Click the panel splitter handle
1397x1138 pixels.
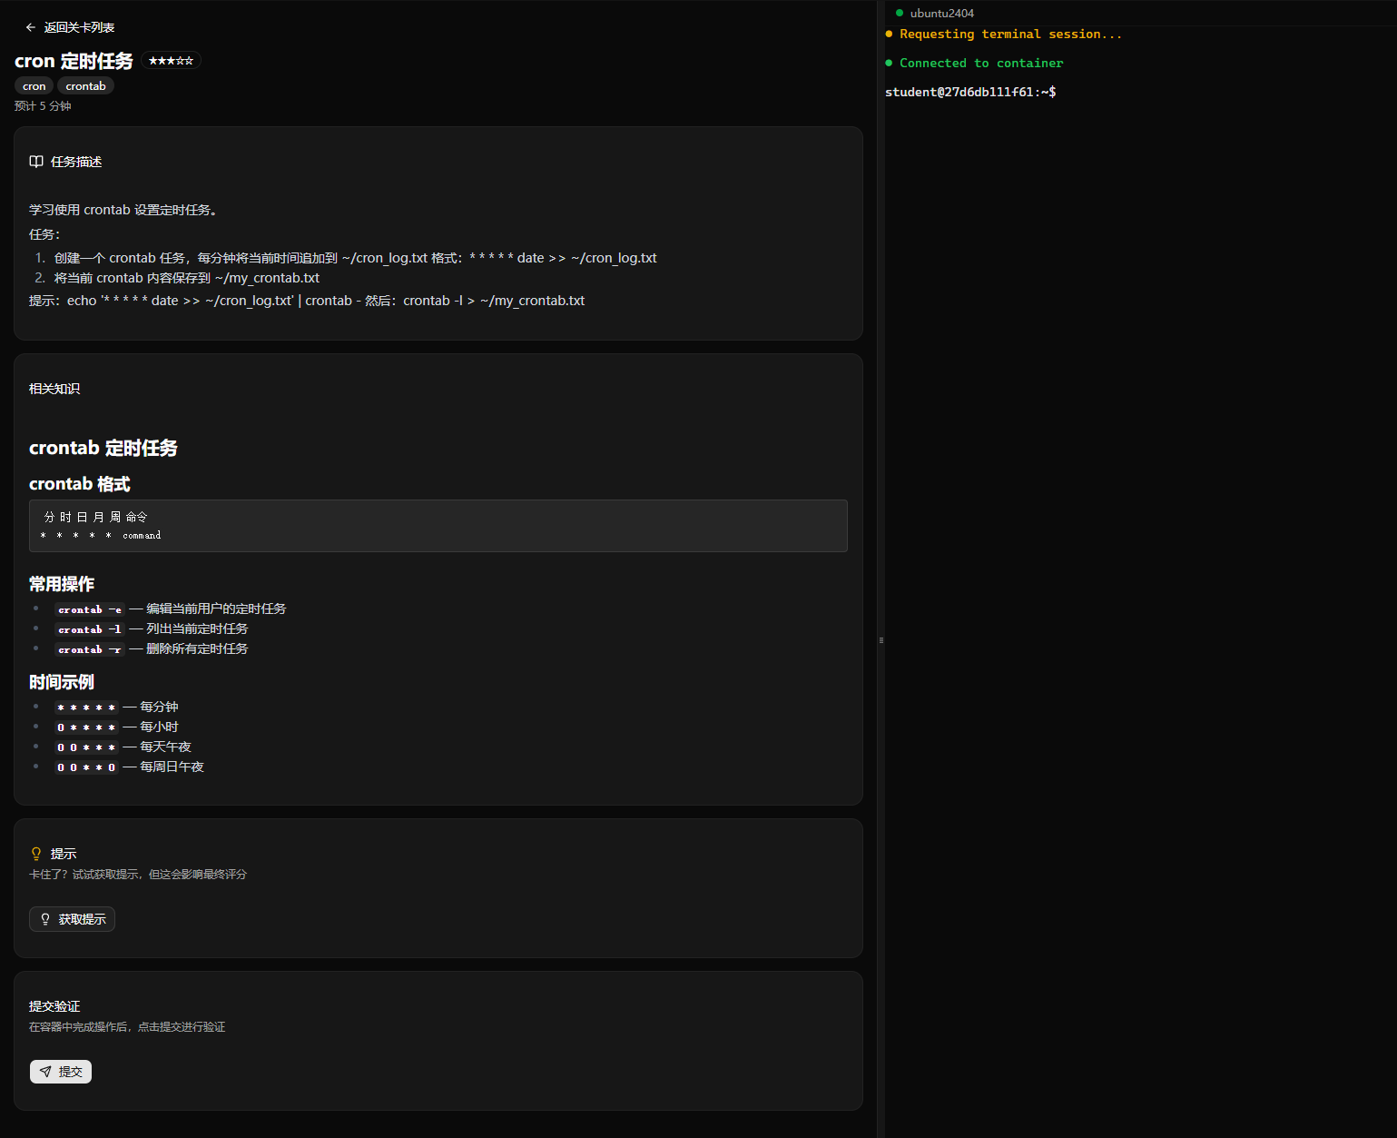coord(881,640)
